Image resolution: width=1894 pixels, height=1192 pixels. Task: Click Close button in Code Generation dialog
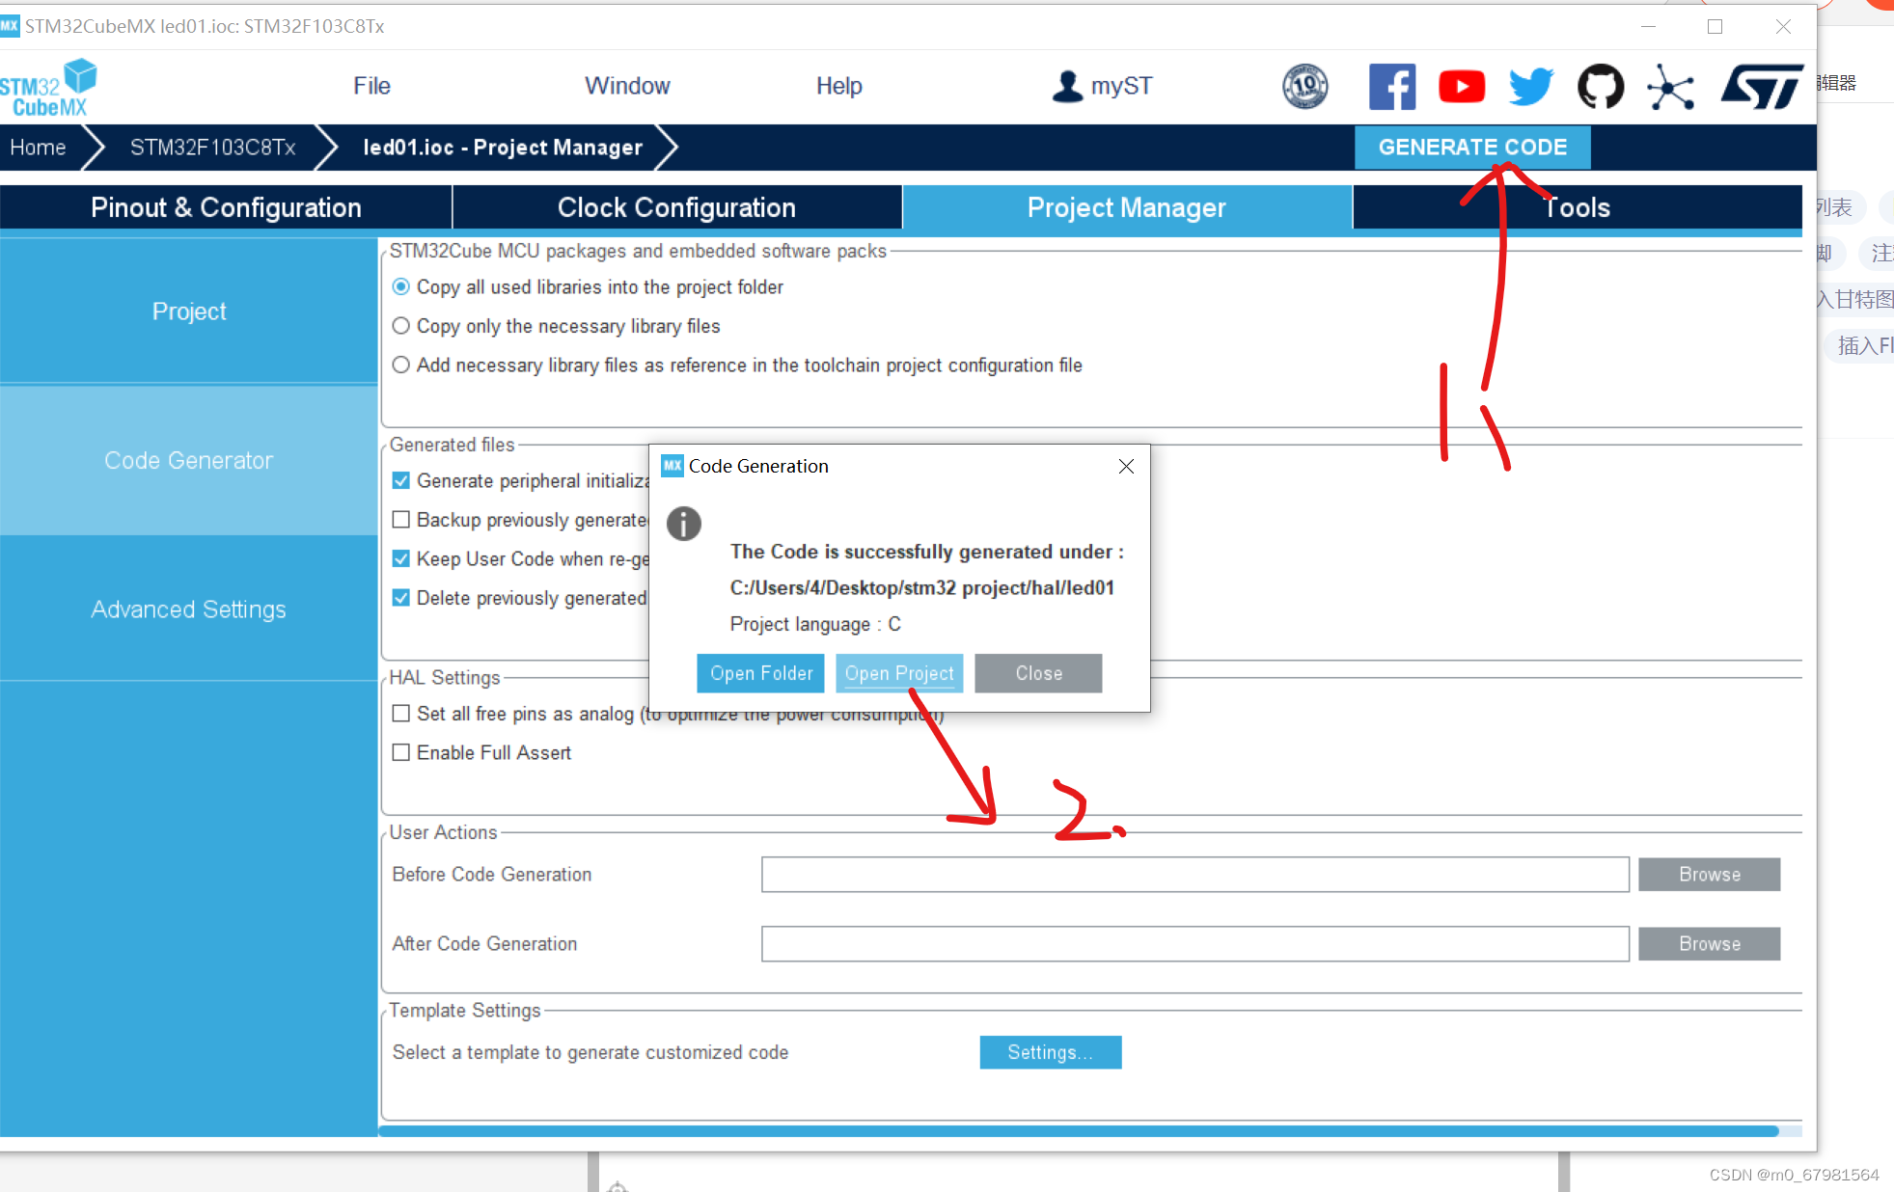click(1038, 673)
